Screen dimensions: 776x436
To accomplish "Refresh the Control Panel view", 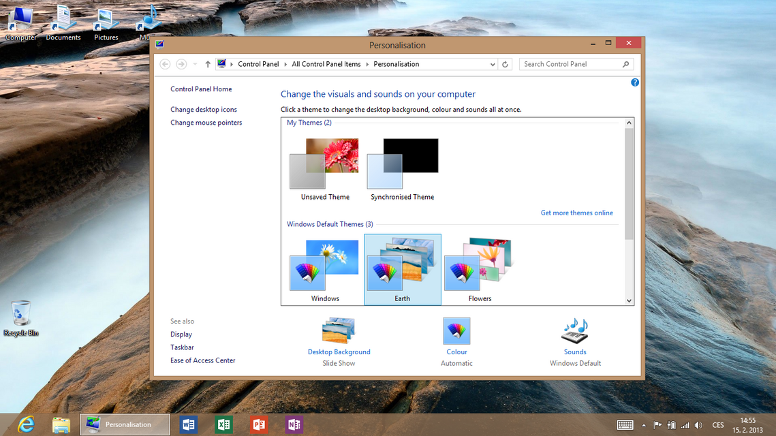I will tap(504, 63).
